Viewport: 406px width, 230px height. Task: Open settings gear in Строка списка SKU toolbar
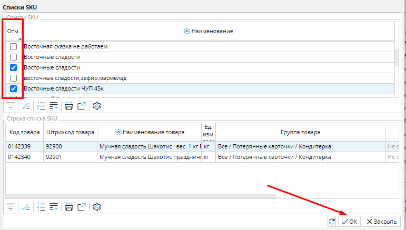(x=96, y=207)
